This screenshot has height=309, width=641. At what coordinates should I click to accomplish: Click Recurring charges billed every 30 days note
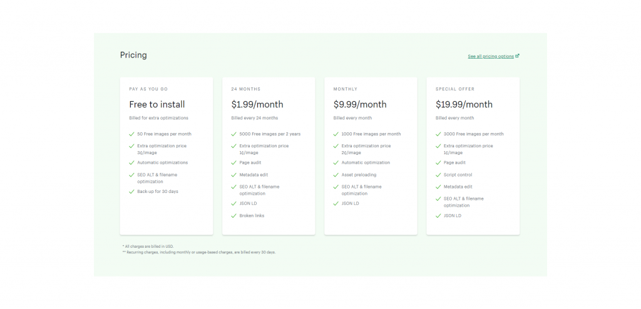point(199,252)
